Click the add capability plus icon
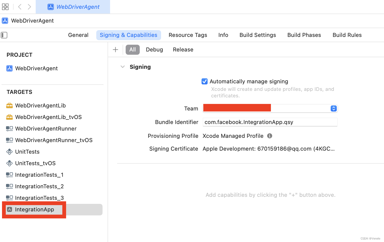The width and height of the screenshot is (384, 242). pos(115,50)
